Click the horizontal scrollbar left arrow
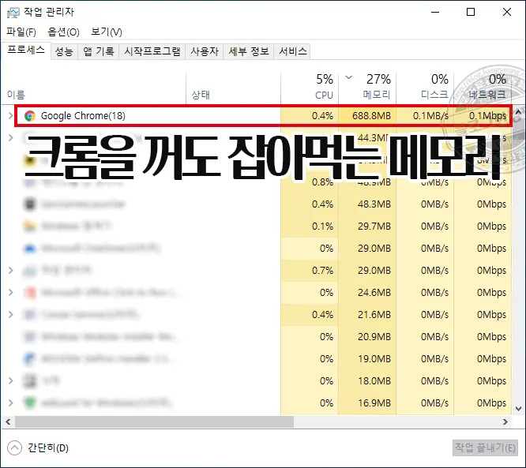 [x=8, y=421]
